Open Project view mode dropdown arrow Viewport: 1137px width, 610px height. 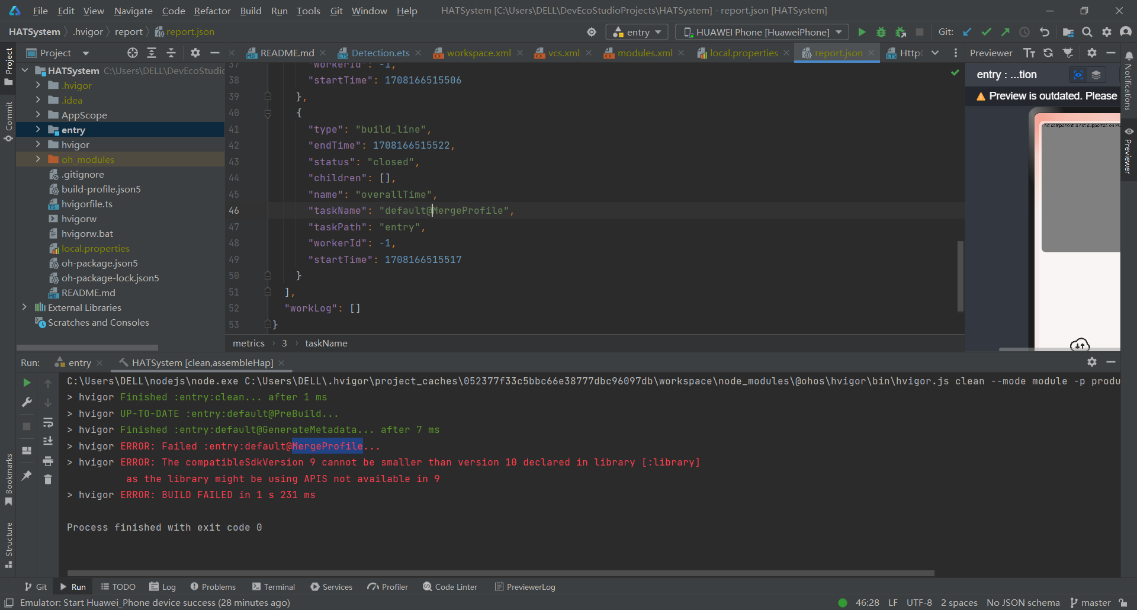click(x=86, y=53)
